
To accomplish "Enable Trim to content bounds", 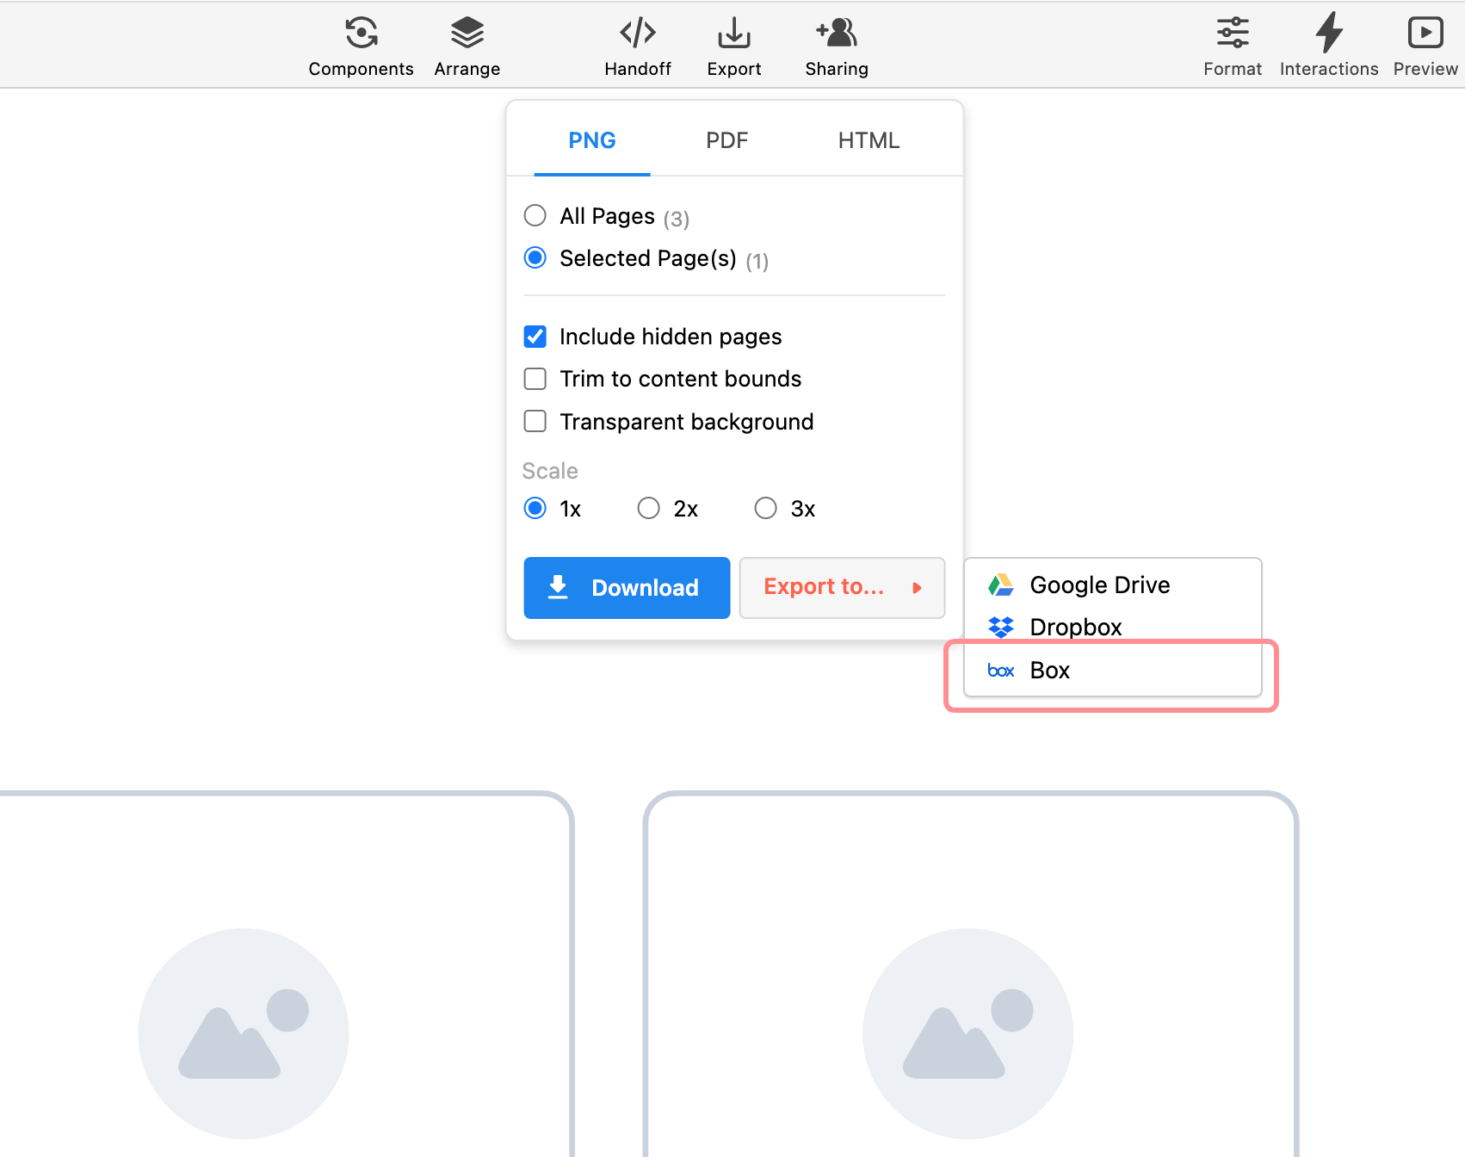I will [535, 379].
